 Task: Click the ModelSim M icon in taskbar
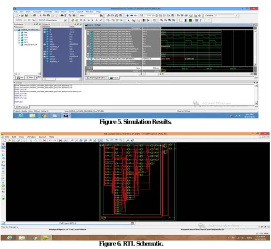point(66,115)
